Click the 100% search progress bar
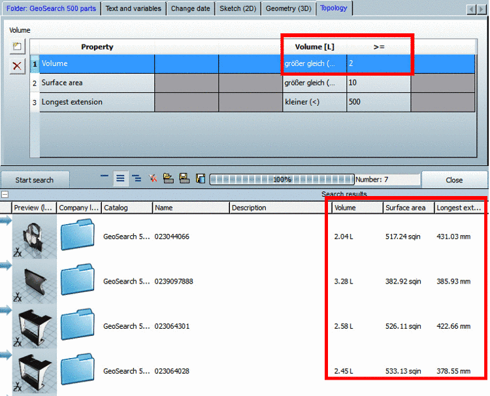The image size is (490, 396). (282, 180)
